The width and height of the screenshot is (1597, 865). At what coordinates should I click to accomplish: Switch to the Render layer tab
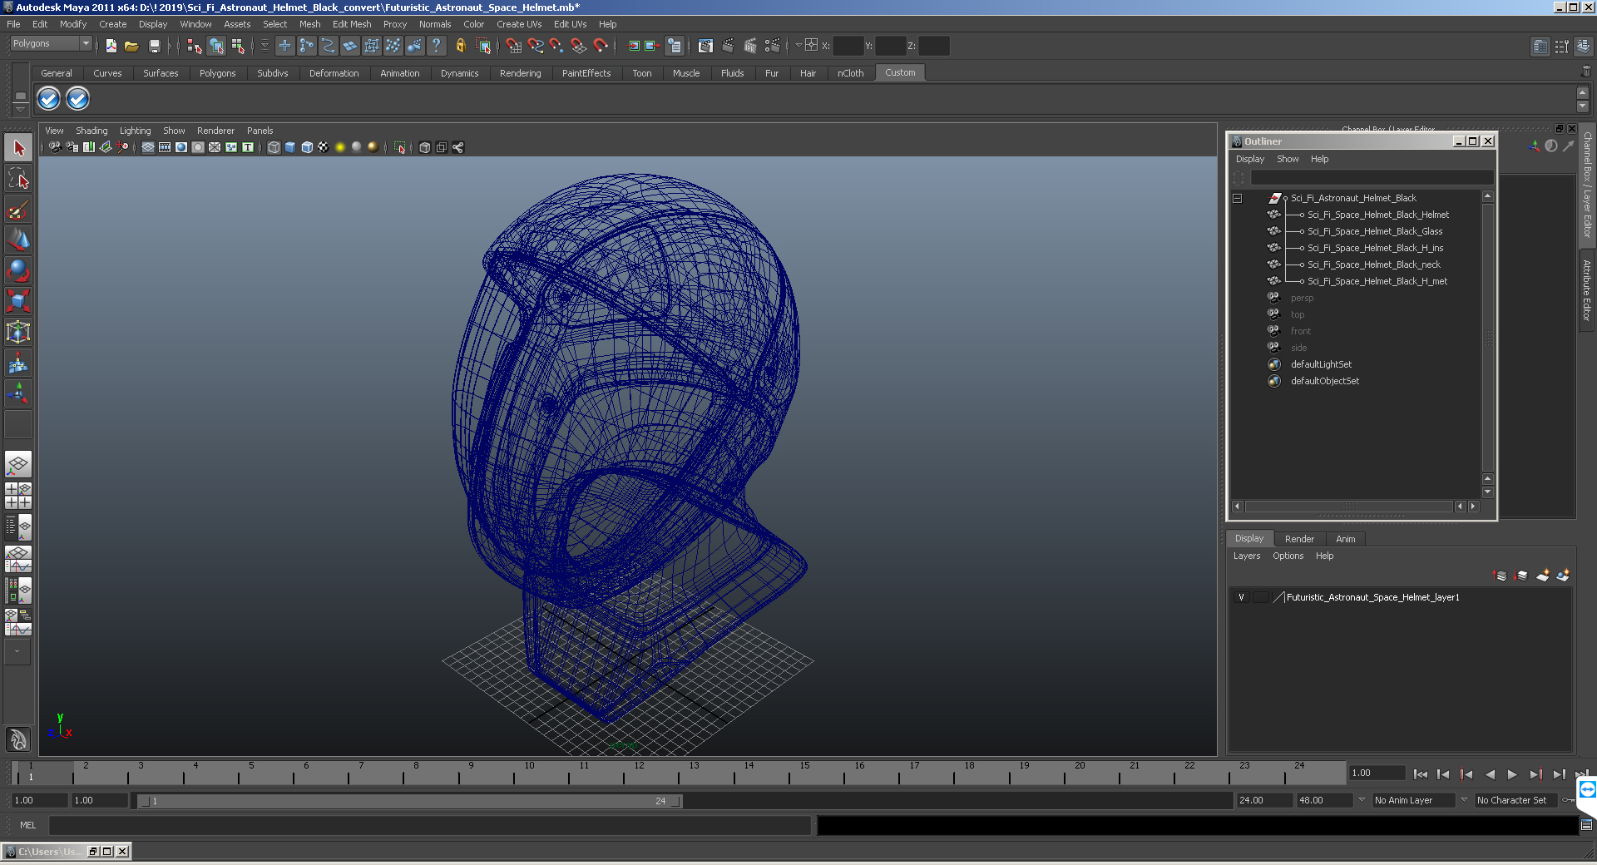[x=1299, y=539]
